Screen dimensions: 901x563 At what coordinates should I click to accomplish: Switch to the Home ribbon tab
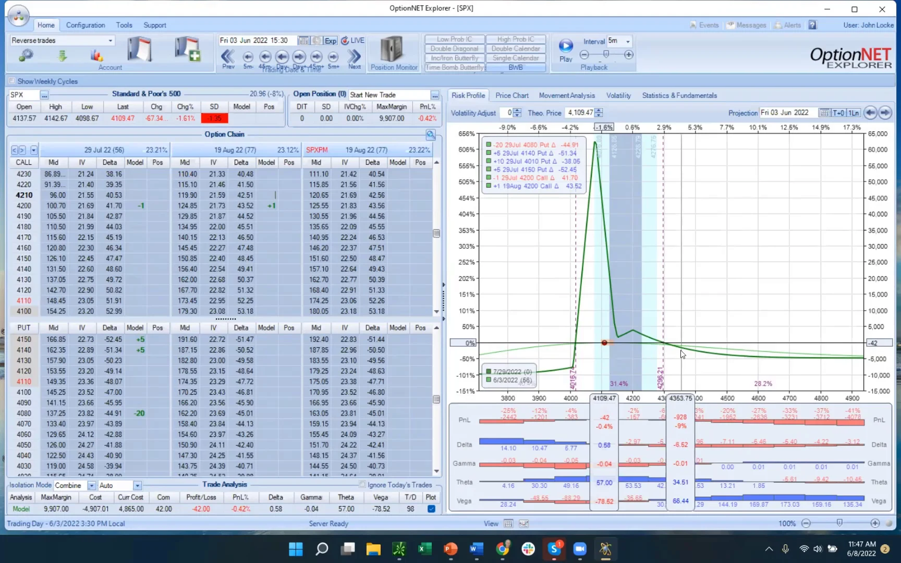46,25
